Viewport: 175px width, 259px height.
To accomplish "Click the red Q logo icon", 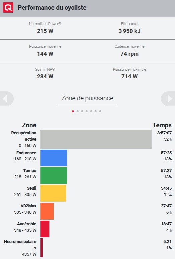I will click(8, 7).
